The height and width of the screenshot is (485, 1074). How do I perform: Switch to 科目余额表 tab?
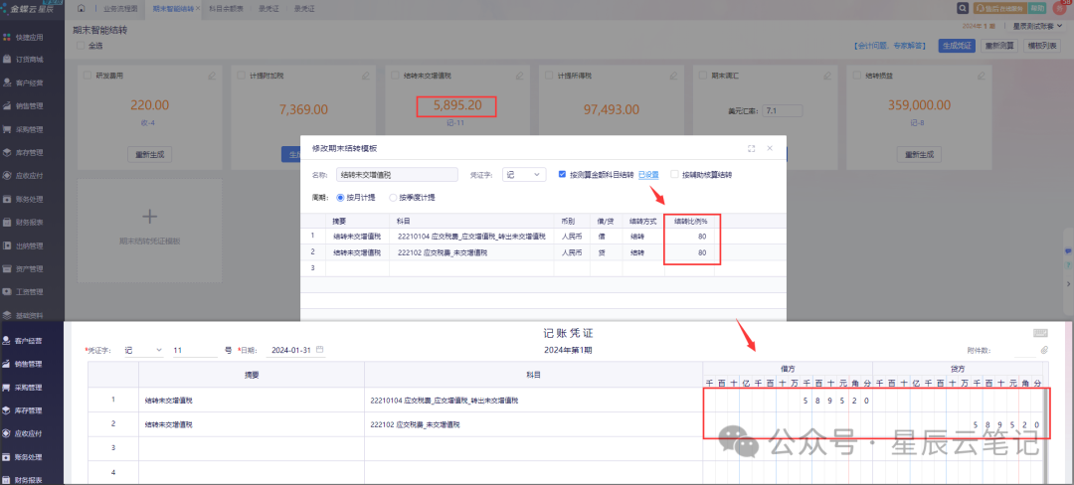227,9
